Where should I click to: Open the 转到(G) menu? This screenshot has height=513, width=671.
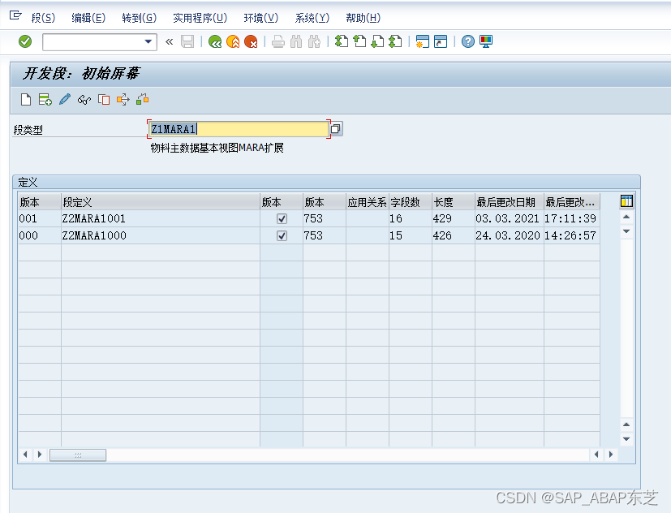point(136,17)
